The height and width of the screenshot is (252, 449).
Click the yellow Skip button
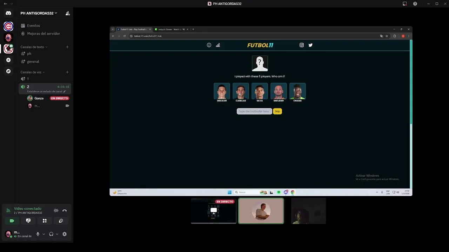tap(277, 111)
